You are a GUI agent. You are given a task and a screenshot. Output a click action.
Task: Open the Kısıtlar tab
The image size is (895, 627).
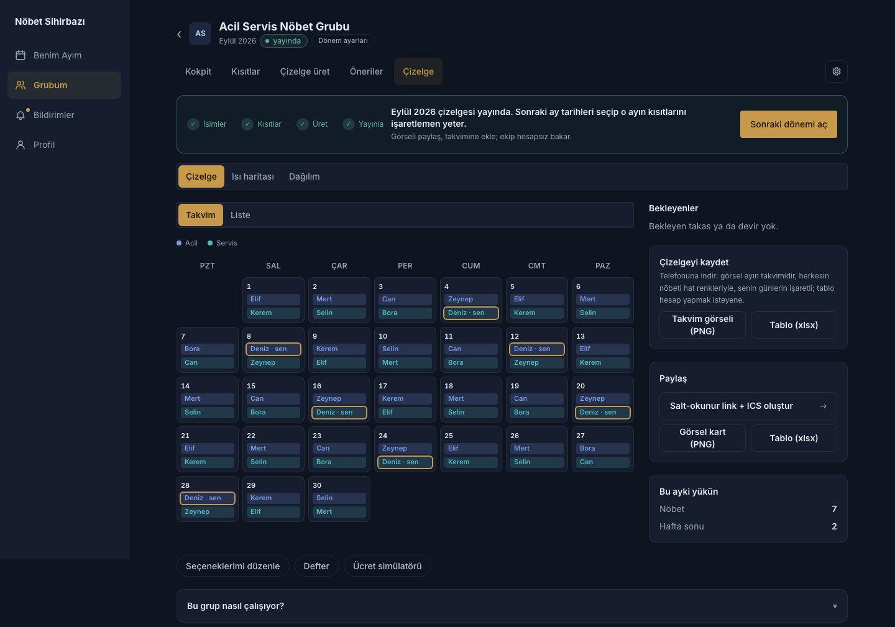click(246, 71)
